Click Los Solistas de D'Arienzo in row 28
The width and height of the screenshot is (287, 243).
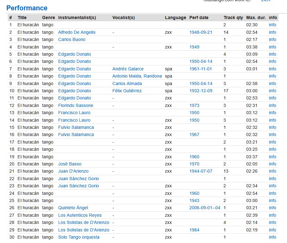pyautogui.click(x=84, y=222)
